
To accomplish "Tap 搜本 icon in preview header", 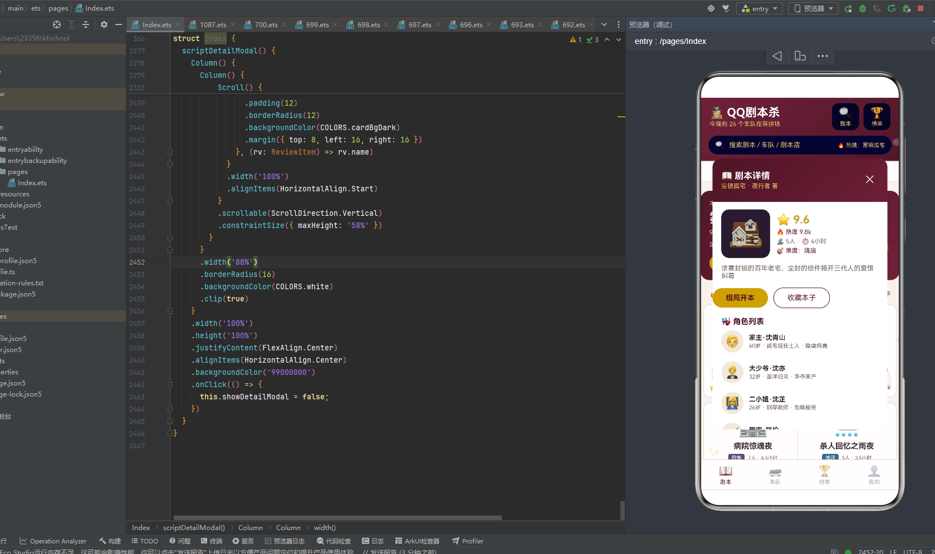I will coord(845,116).
